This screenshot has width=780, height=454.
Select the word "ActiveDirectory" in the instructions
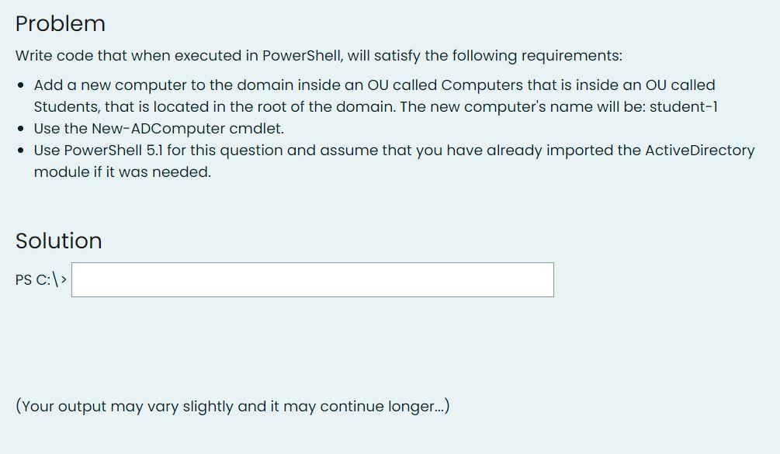tap(701, 150)
